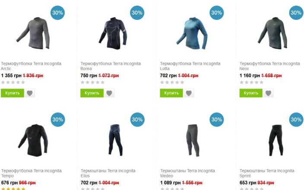Open Термоштаны Terra Incognita Elios link
304x190 pixels.
[x=108, y=173]
